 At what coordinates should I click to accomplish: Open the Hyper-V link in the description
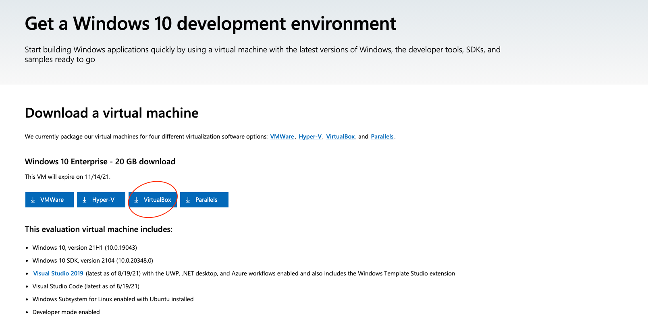(x=310, y=137)
